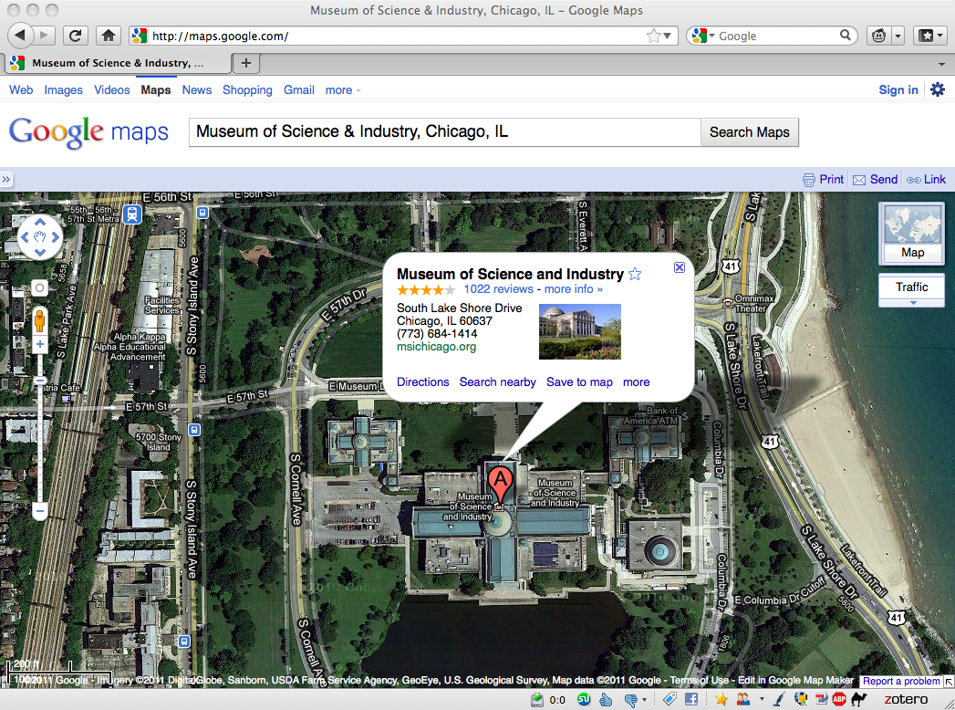Expand the more options in info bubble

pos(636,382)
